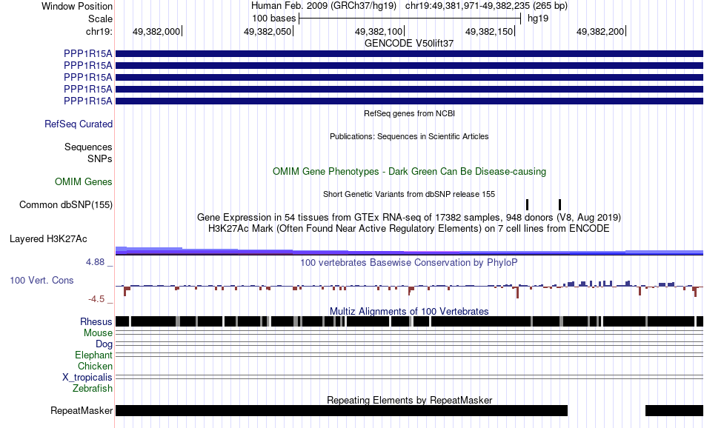The height and width of the screenshot is (428, 704).
Task: Click the bottommost PPP1R15A gene label
Action: pyautogui.click(x=88, y=101)
